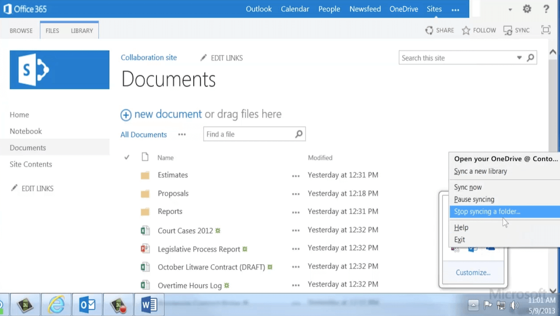This screenshot has width=560, height=316.
Task: Go to OneDrive in the top bar
Action: tap(404, 9)
